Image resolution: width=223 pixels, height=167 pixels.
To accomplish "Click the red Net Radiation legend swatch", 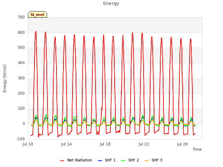I will [x=62, y=161].
